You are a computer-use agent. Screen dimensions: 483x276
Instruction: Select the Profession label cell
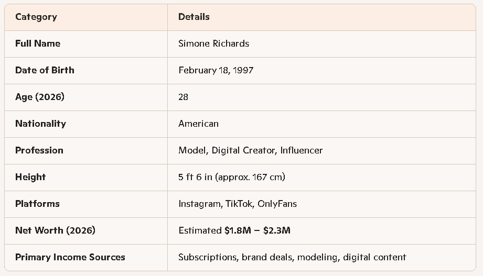pos(39,150)
